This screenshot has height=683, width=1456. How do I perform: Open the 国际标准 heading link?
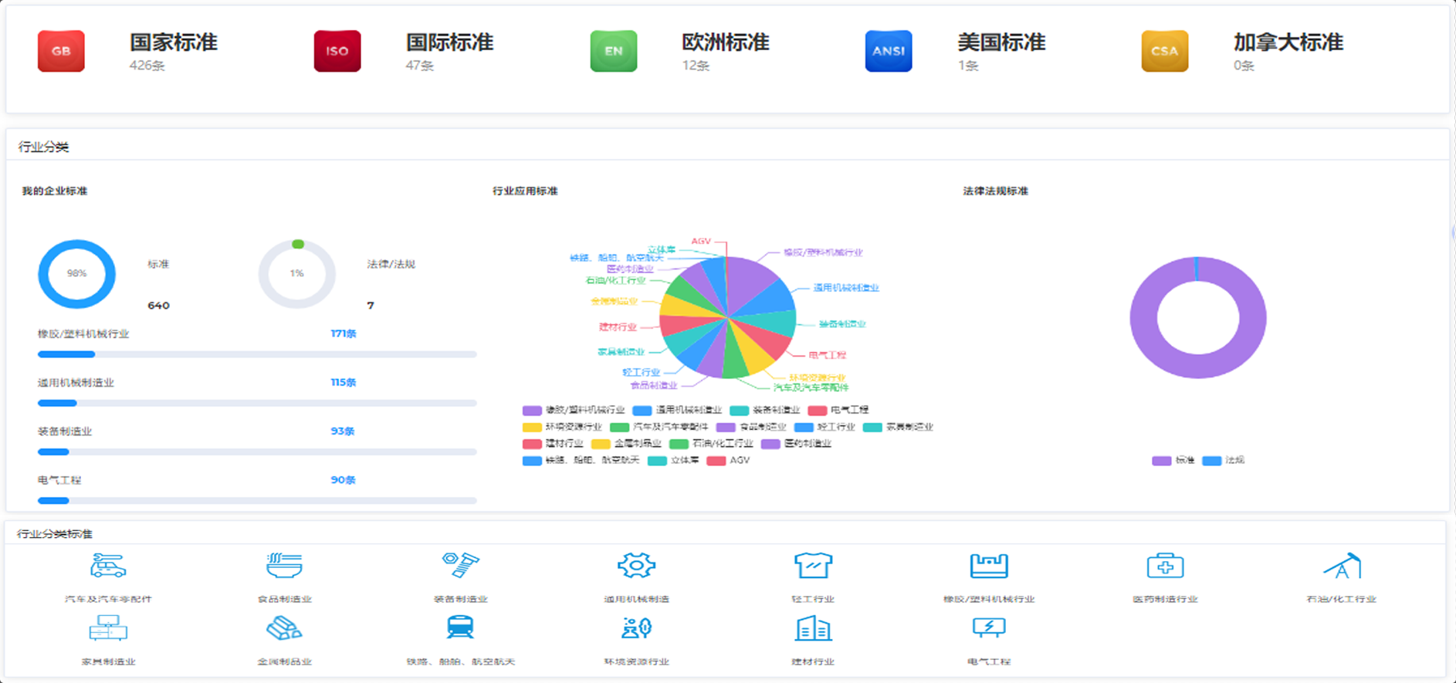click(449, 42)
